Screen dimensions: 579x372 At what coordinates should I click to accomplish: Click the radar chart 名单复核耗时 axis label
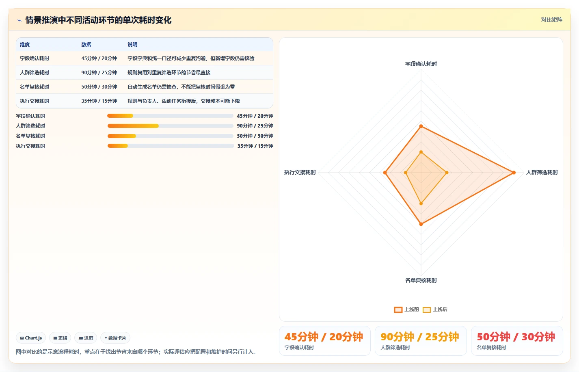click(x=421, y=281)
